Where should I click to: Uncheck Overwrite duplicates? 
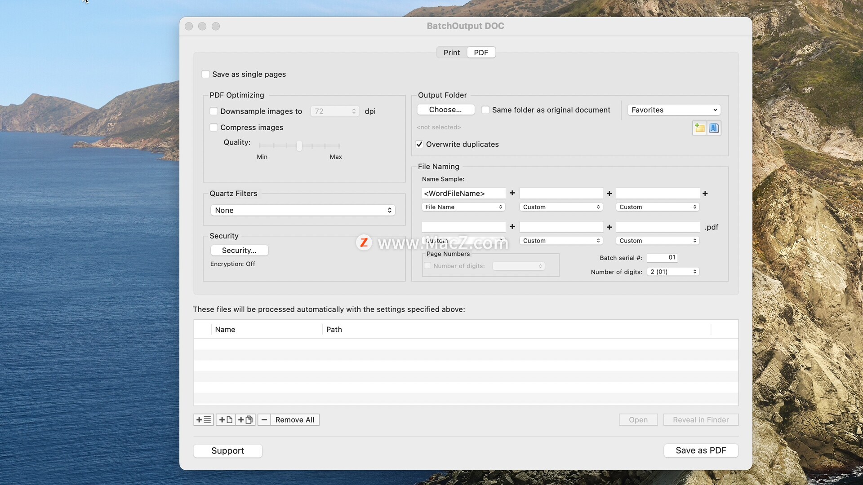pyautogui.click(x=419, y=144)
